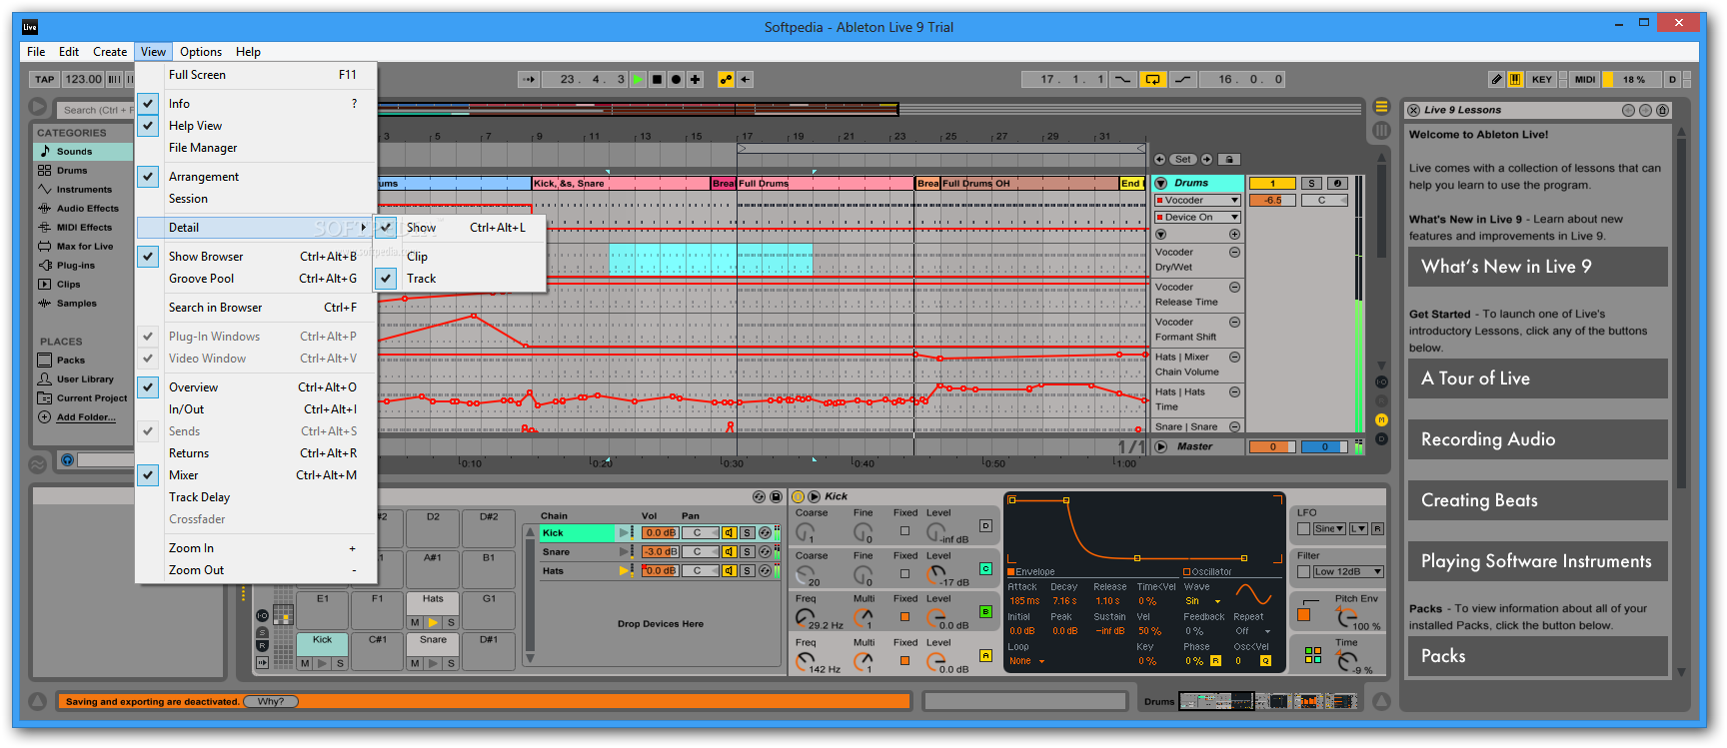Click the Why? button in status bar
The image size is (1727, 748).
pyautogui.click(x=271, y=701)
